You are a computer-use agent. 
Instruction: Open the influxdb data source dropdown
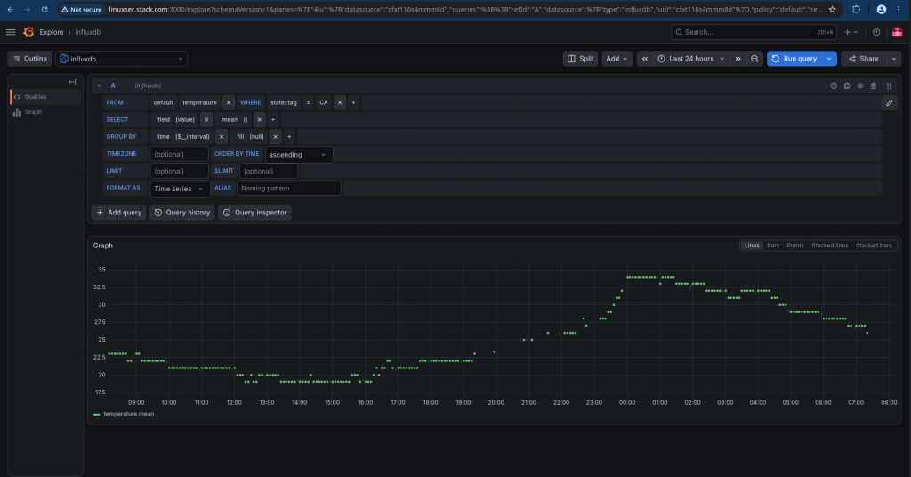point(121,59)
